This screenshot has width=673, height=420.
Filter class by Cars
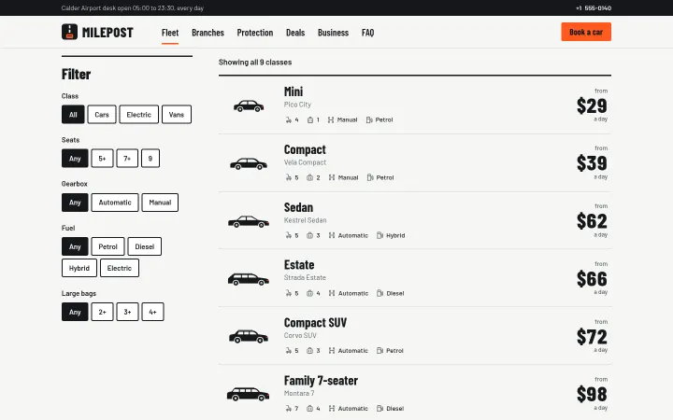(102, 115)
